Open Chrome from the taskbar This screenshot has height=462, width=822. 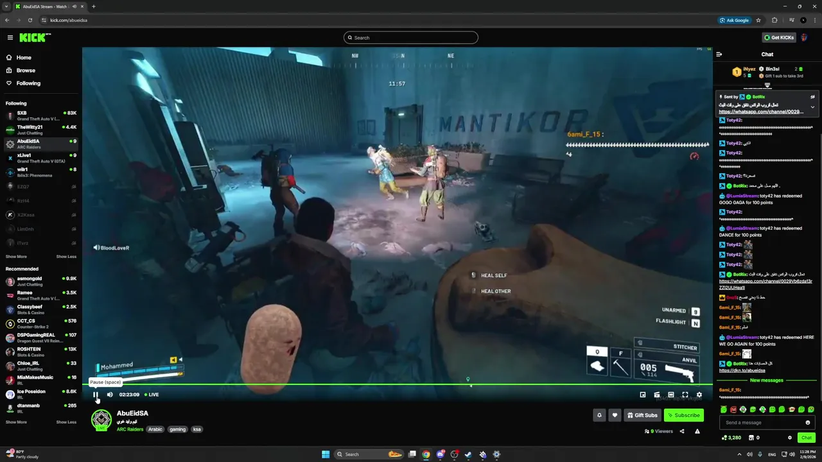pyautogui.click(x=426, y=454)
